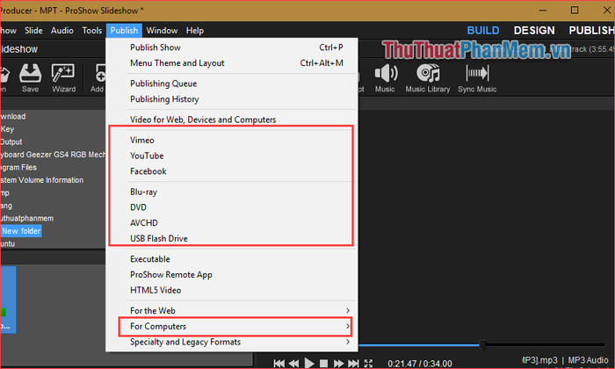
Task: Click the Add toolbar icon
Action: tap(98, 78)
